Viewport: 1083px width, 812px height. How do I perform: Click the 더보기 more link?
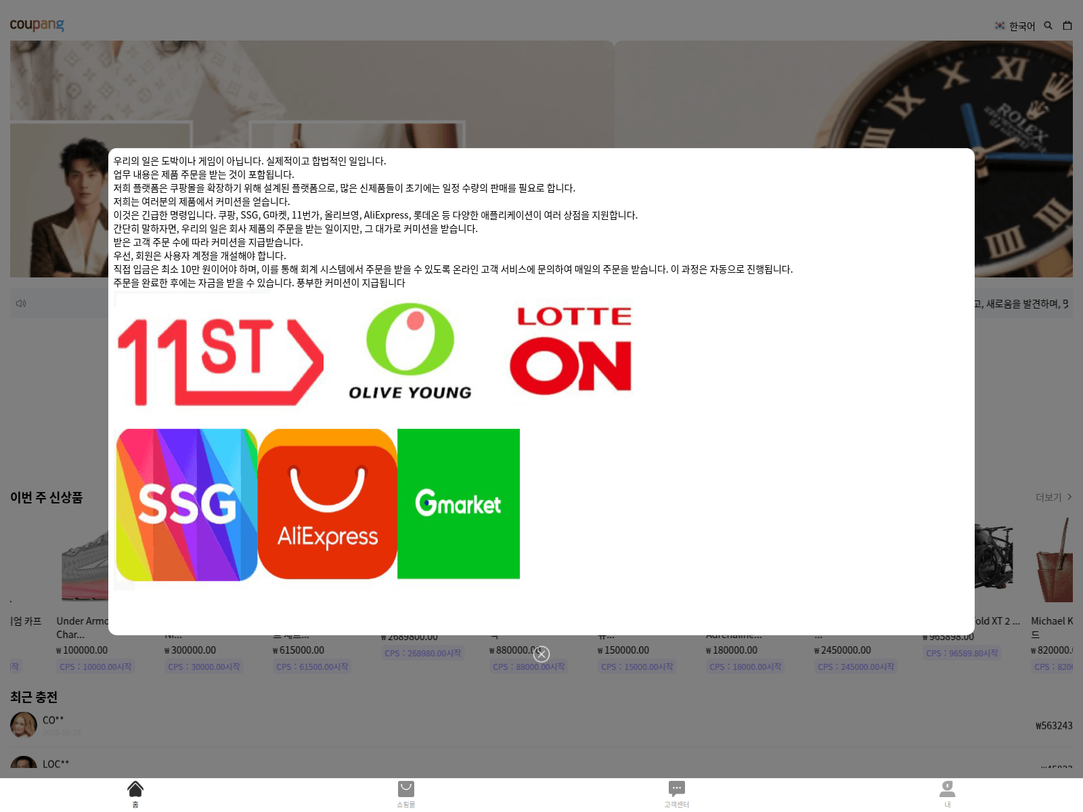coord(1053,497)
